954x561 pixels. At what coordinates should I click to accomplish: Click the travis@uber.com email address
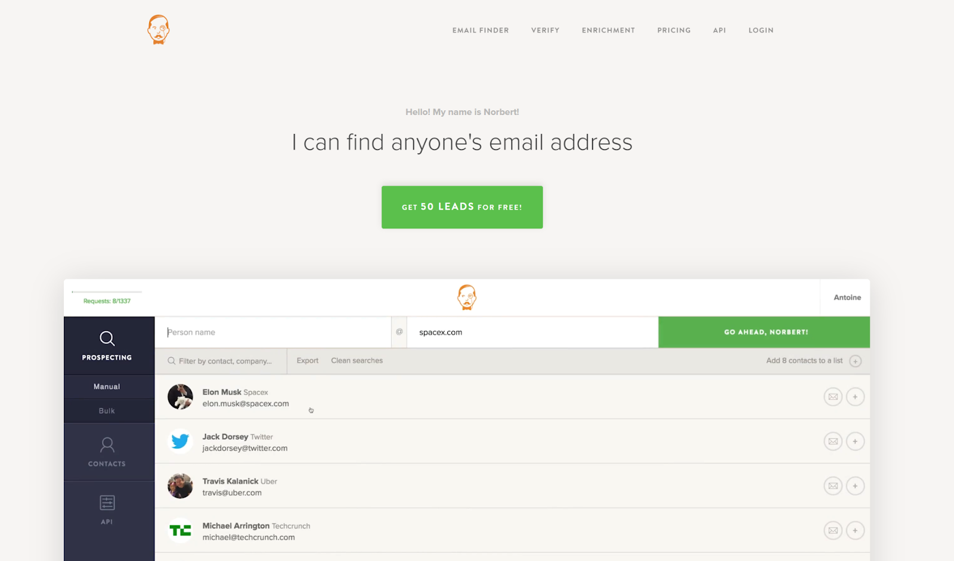coord(232,493)
